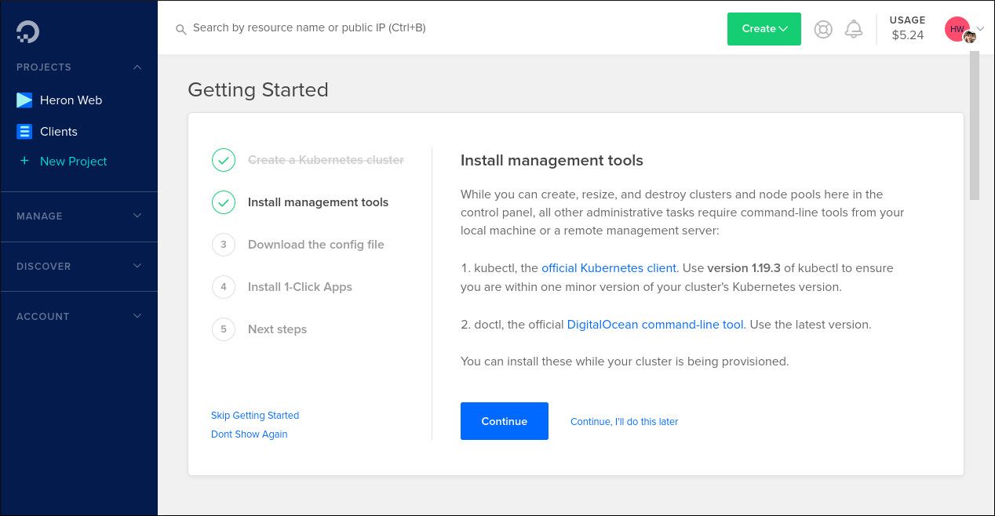Open notifications via the bell icon
This screenshot has width=995, height=516.
tap(854, 29)
